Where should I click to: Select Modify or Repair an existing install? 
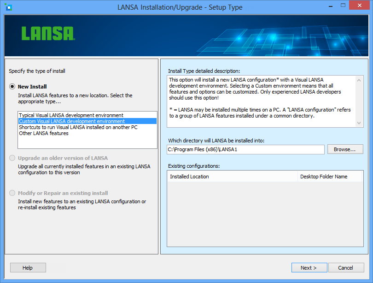pos(12,193)
